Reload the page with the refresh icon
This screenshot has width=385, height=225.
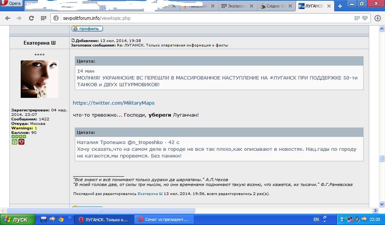point(32,18)
